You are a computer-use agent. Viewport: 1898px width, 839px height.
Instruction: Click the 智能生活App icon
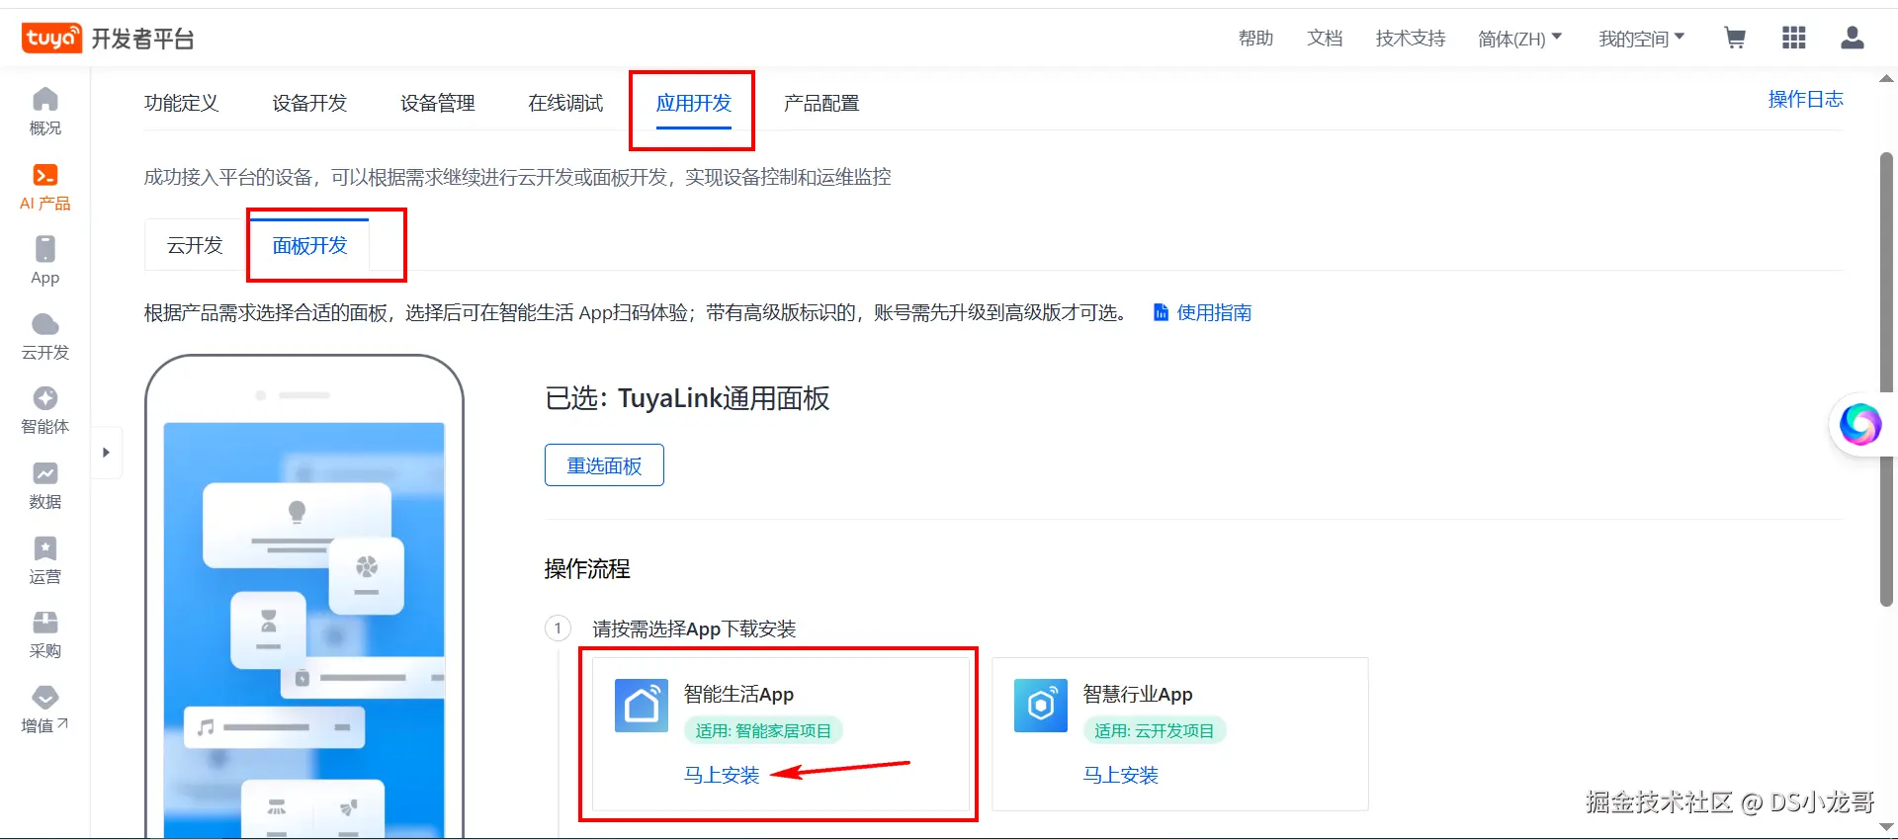coord(642,706)
